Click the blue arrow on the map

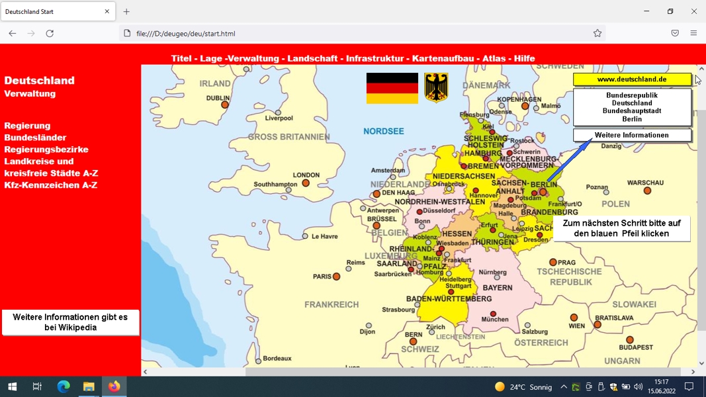(x=570, y=161)
